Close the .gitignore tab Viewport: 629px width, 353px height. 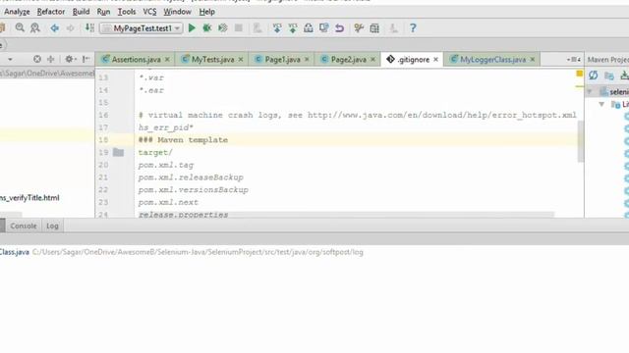[435, 59]
